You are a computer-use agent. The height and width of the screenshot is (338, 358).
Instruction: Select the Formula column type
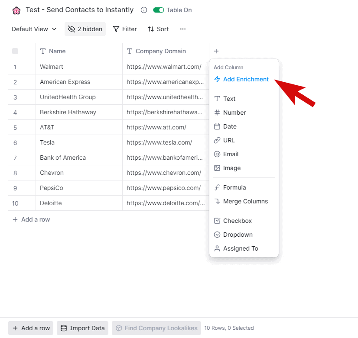coord(244,187)
